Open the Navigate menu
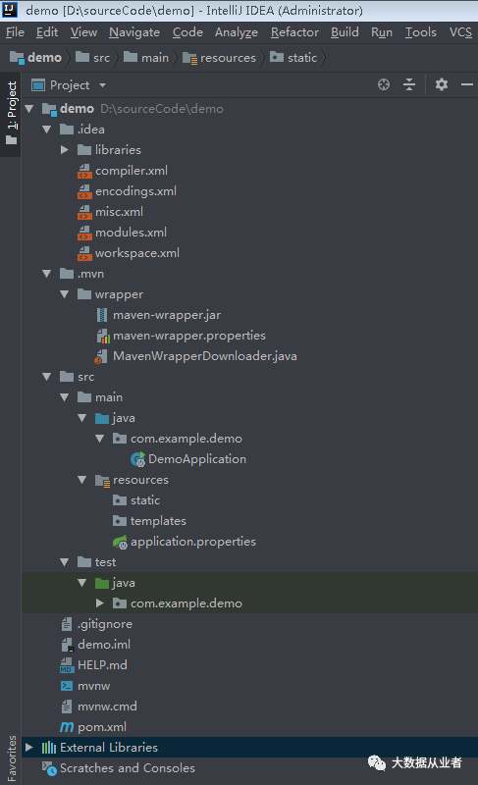Viewport: 478px width, 785px height. pos(134,32)
